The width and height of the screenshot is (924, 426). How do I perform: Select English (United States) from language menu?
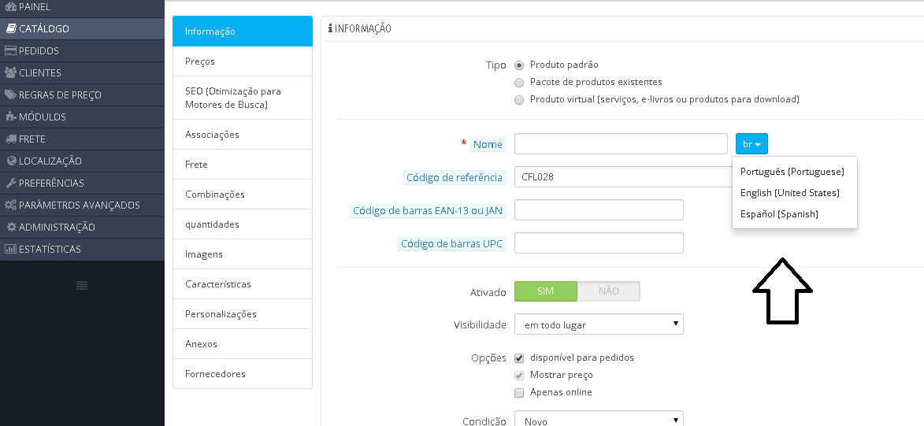click(x=789, y=193)
